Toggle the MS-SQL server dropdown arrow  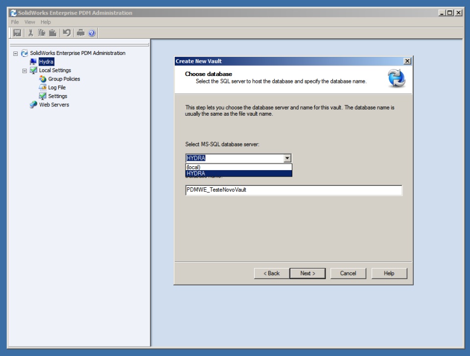tap(287, 158)
